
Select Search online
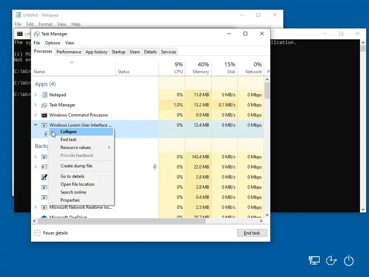click(81, 192)
